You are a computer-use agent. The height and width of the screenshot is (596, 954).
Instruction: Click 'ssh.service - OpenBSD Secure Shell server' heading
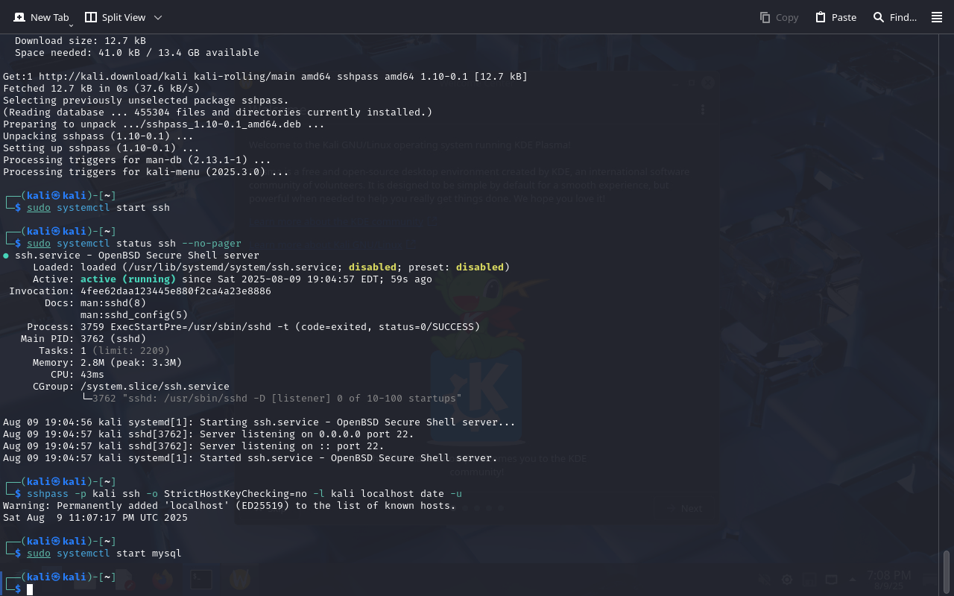pyautogui.click(x=137, y=256)
